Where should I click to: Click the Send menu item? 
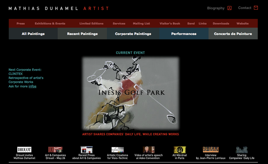(x=191, y=23)
